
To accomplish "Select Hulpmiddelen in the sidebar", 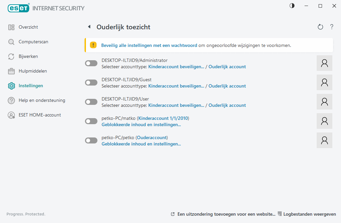I will click(x=33, y=71).
